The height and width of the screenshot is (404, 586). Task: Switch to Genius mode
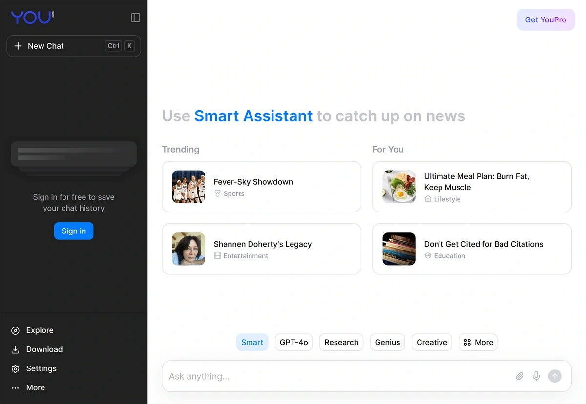(x=387, y=342)
